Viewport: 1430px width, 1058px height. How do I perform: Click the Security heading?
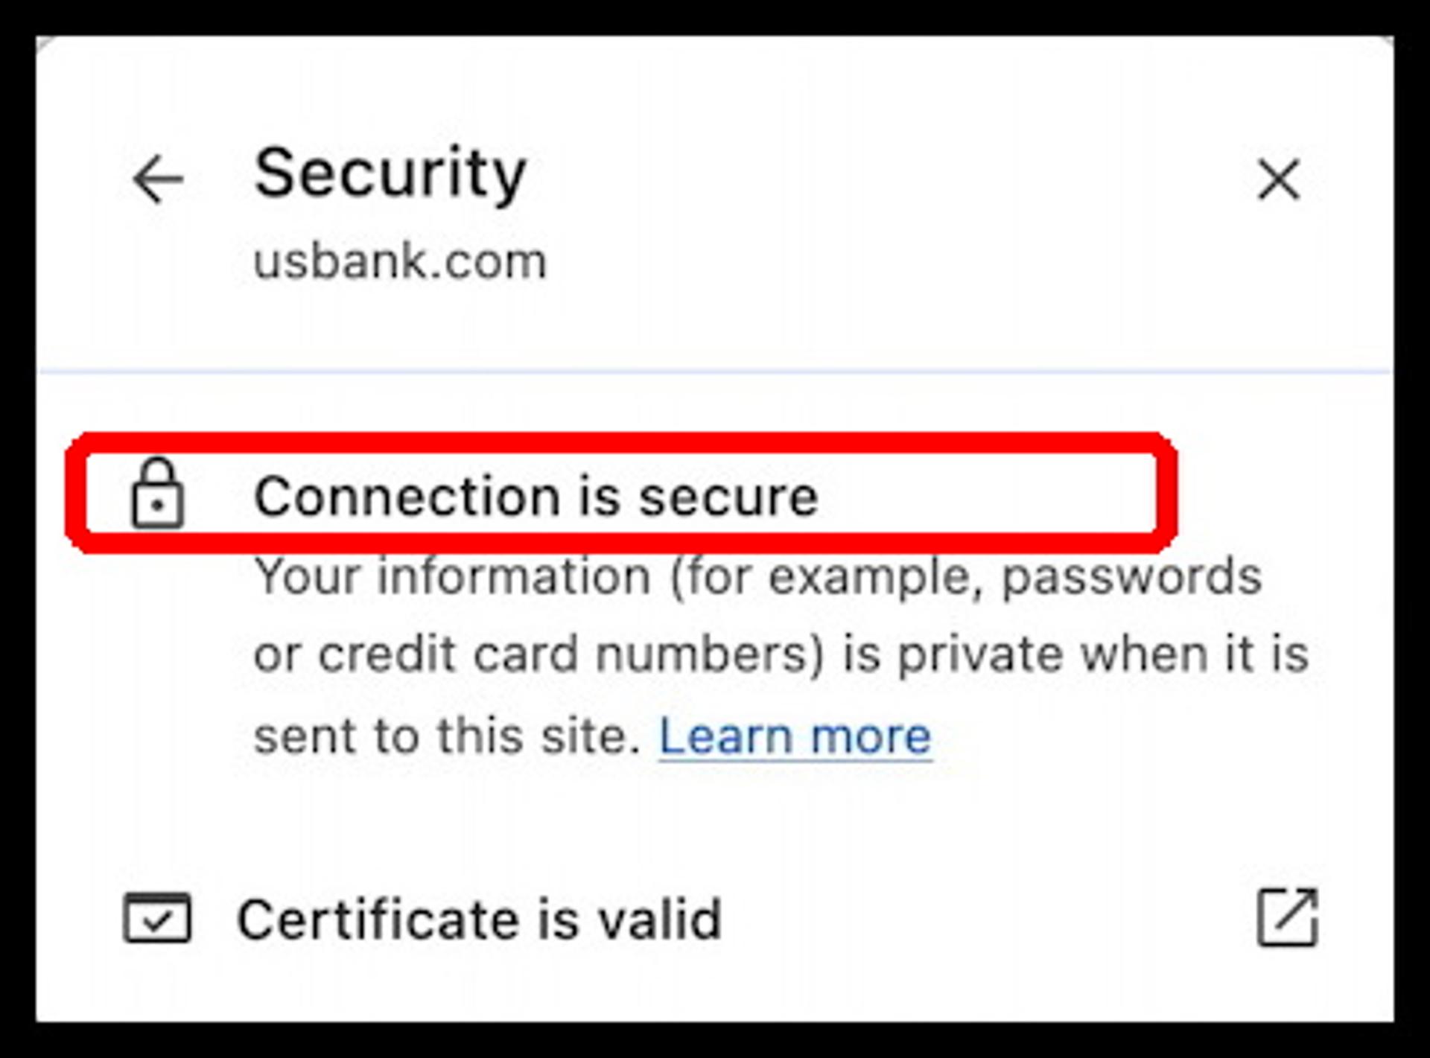pos(390,173)
